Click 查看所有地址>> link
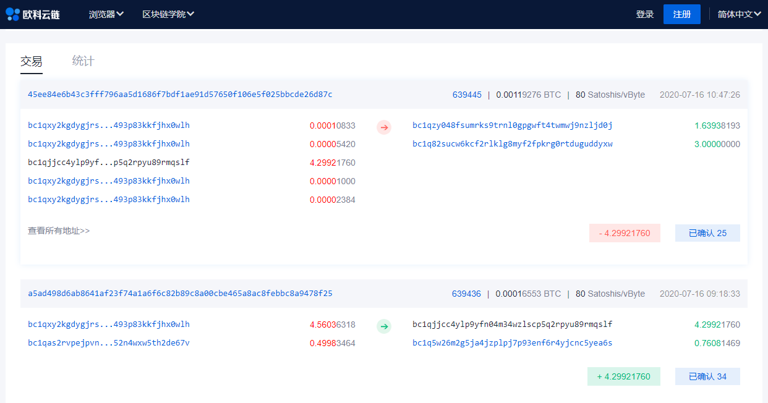The image size is (768, 403). 59,231
